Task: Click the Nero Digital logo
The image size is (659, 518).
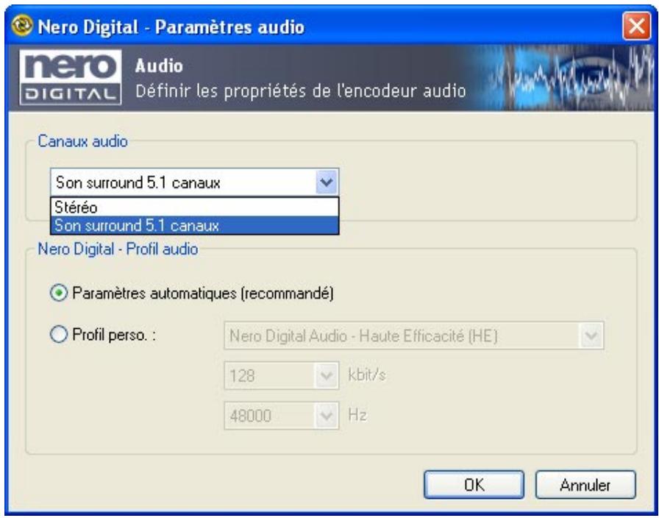Action: click(71, 77)
